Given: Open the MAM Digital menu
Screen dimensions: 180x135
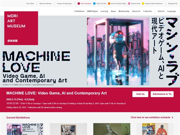Looking at the screenshot, I should (x=92, y=11).
